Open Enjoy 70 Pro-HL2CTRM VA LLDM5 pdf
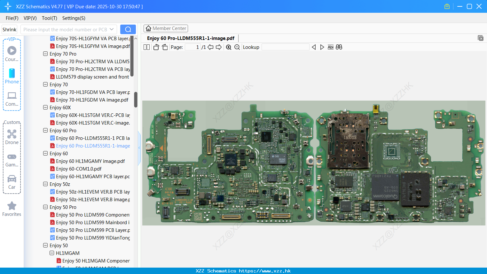Screen dimensions: 487x274 pos(90,61)
